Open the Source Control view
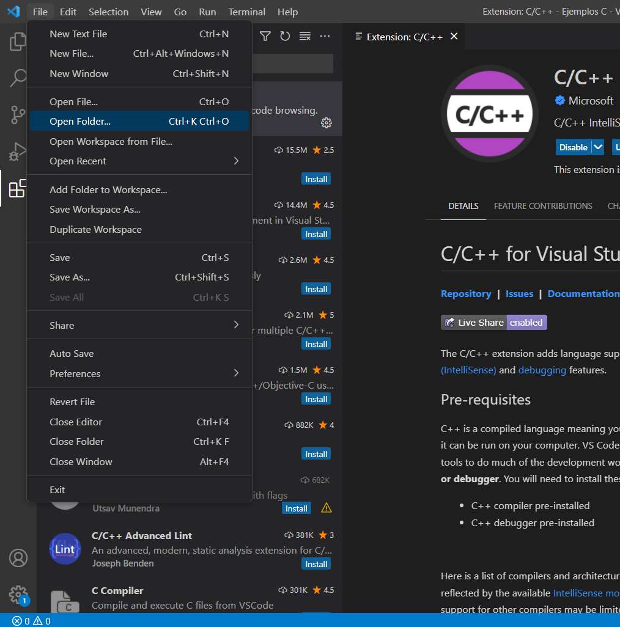This screenshot has height=627, width=620. pos(18,115)
